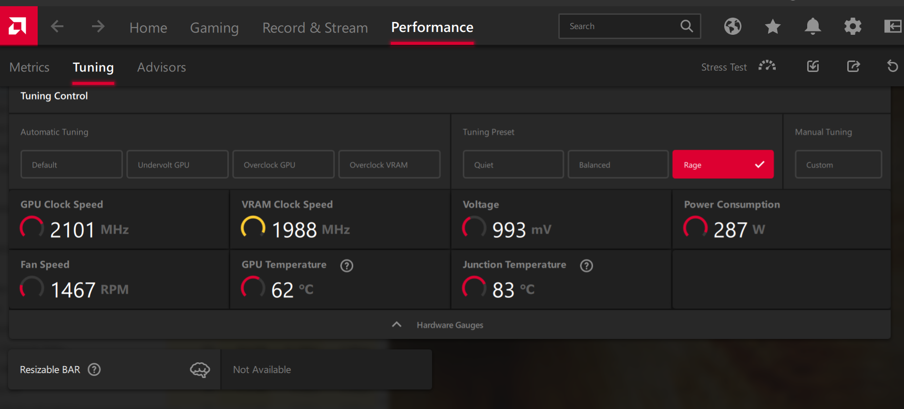Open Junction Temperature help question mark
904x409 pixels.
(x=586, y=266)
